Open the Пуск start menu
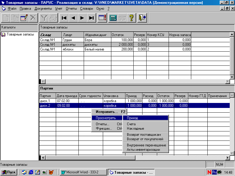 [x=9, y=172]
